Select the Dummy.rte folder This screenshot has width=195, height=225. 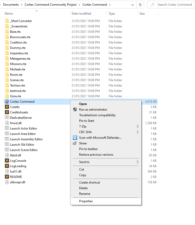click(x=18, y=48)
